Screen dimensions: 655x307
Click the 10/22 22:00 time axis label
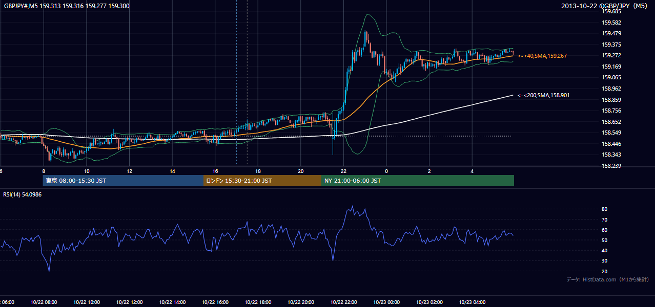click(343, 302)
